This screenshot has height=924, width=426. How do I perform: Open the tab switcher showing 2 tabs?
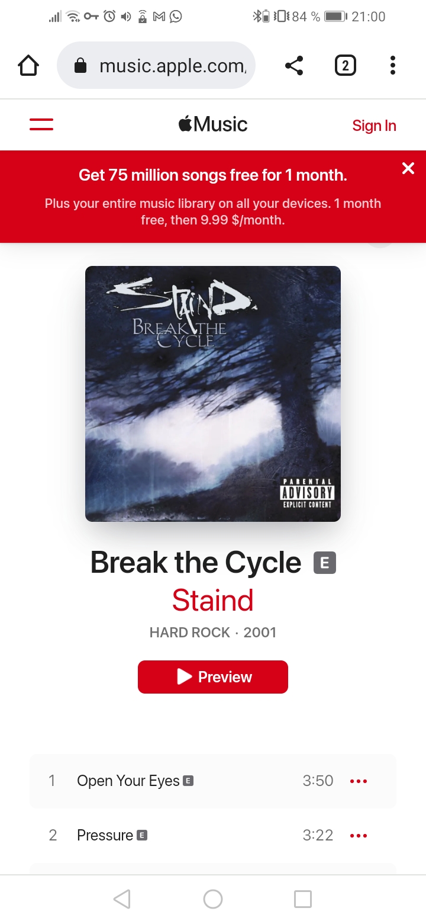tap(346, 65)
